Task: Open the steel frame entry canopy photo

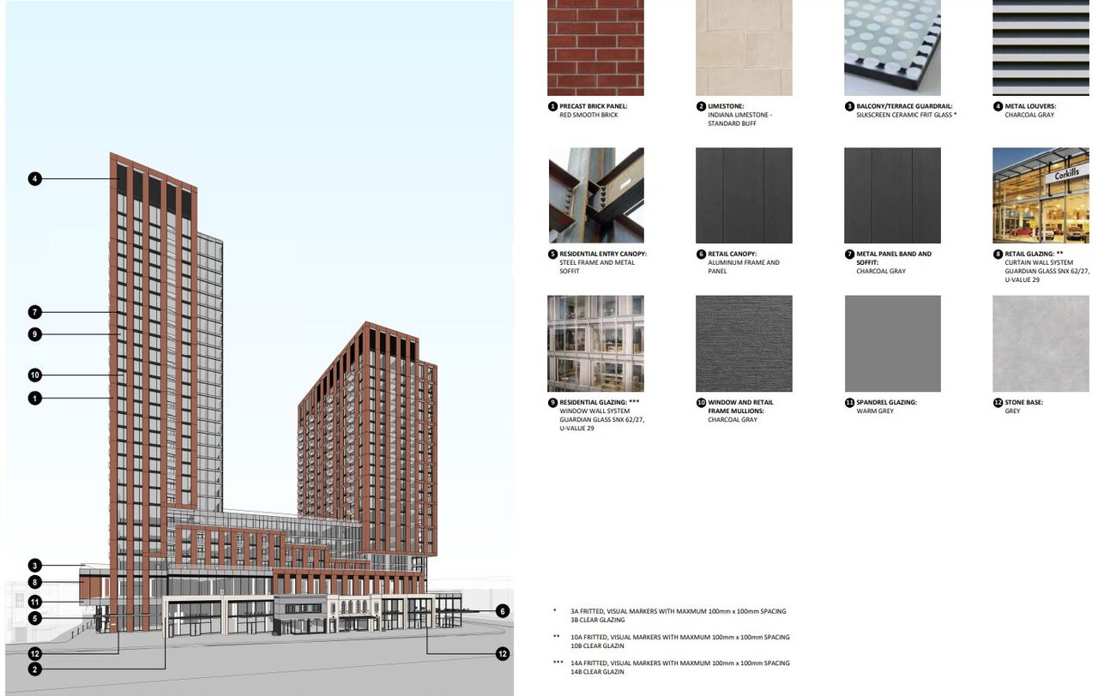Action: pos(595,195)
